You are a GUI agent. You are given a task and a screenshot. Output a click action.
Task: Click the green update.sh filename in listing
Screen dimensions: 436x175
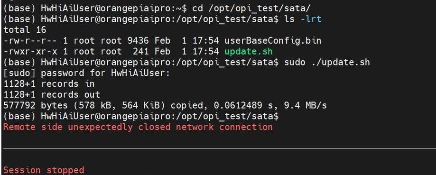(248, 51)
